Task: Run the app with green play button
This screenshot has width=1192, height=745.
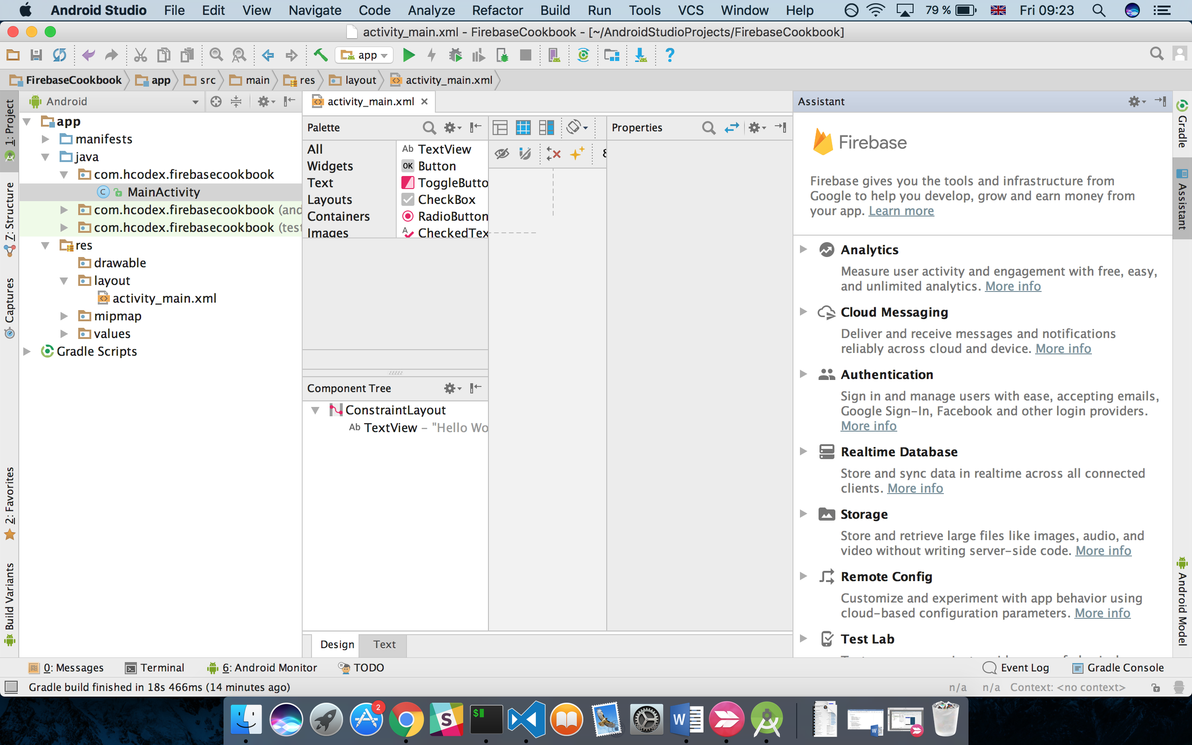Action: coord(408,55)
